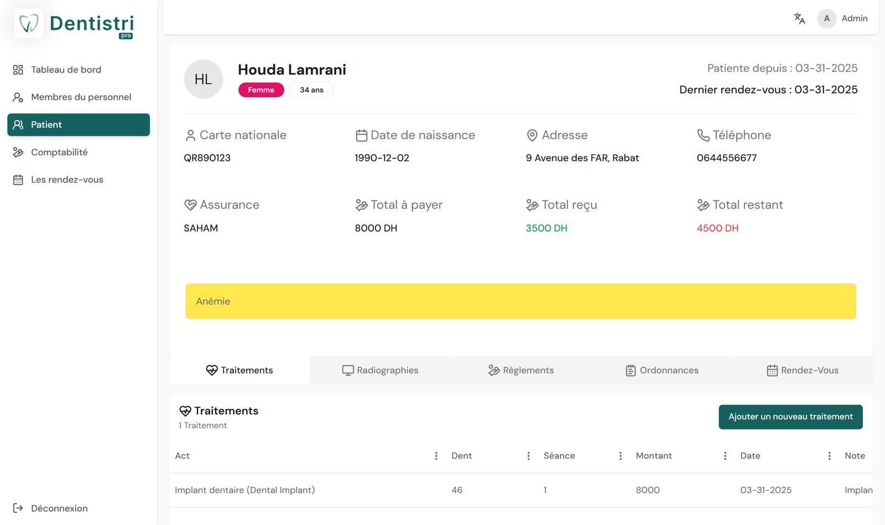885x525 pixels.
Task: Open the Act column options menu
Action: tap(436, 456)
